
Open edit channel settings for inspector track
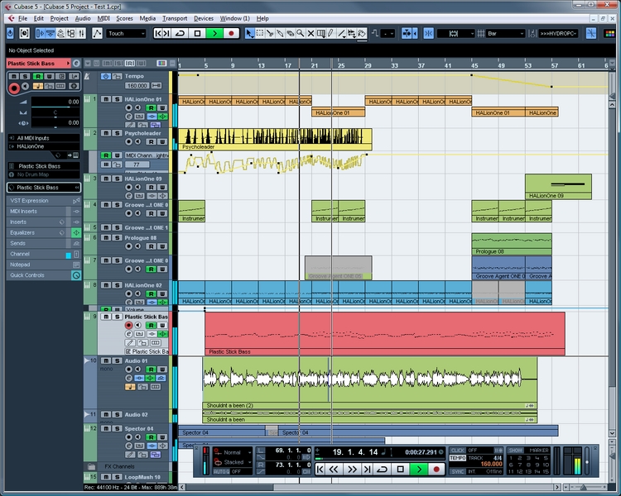76,64
